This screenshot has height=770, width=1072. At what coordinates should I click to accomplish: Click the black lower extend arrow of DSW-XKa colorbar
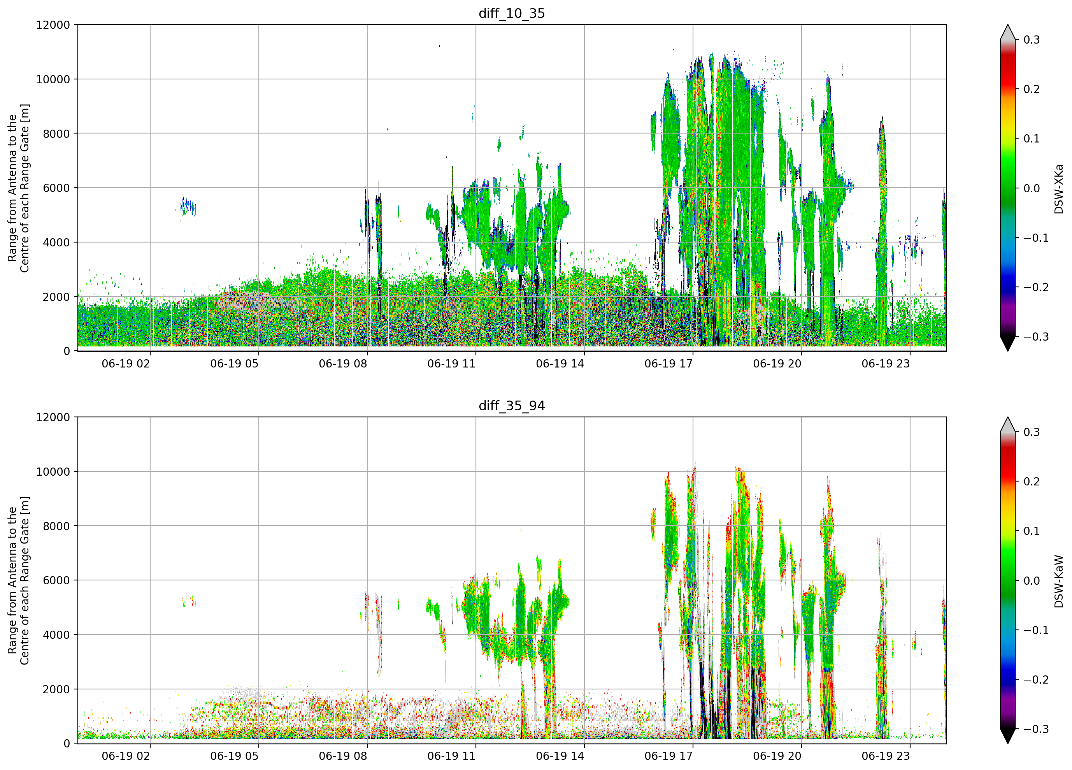(x=1008, y=343)
